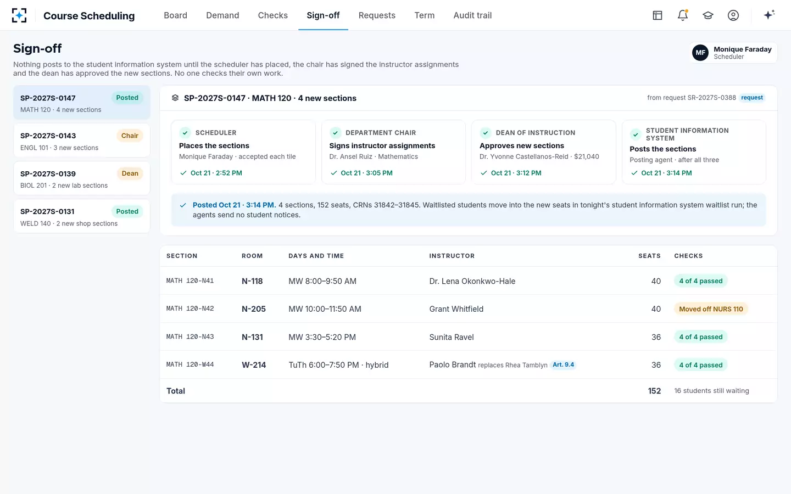The image size is (791, 494).
Task: Switch to the Term tab
Action: (x=425, y=15)
